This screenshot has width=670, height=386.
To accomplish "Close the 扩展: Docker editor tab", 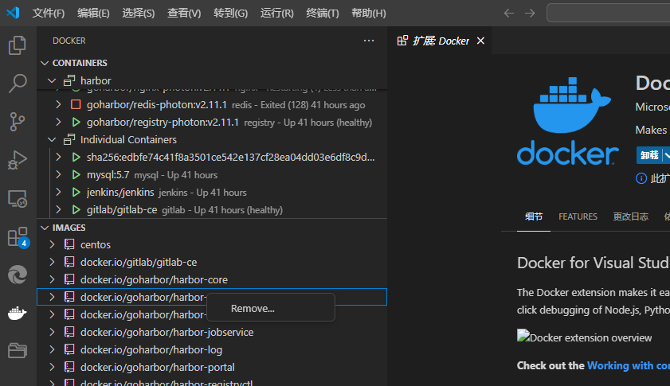I will [480, 41].
